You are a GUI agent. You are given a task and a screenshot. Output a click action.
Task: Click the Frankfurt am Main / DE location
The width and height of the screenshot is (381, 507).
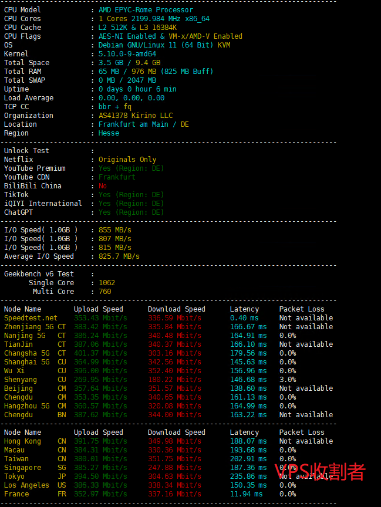[x=144, y=124]
